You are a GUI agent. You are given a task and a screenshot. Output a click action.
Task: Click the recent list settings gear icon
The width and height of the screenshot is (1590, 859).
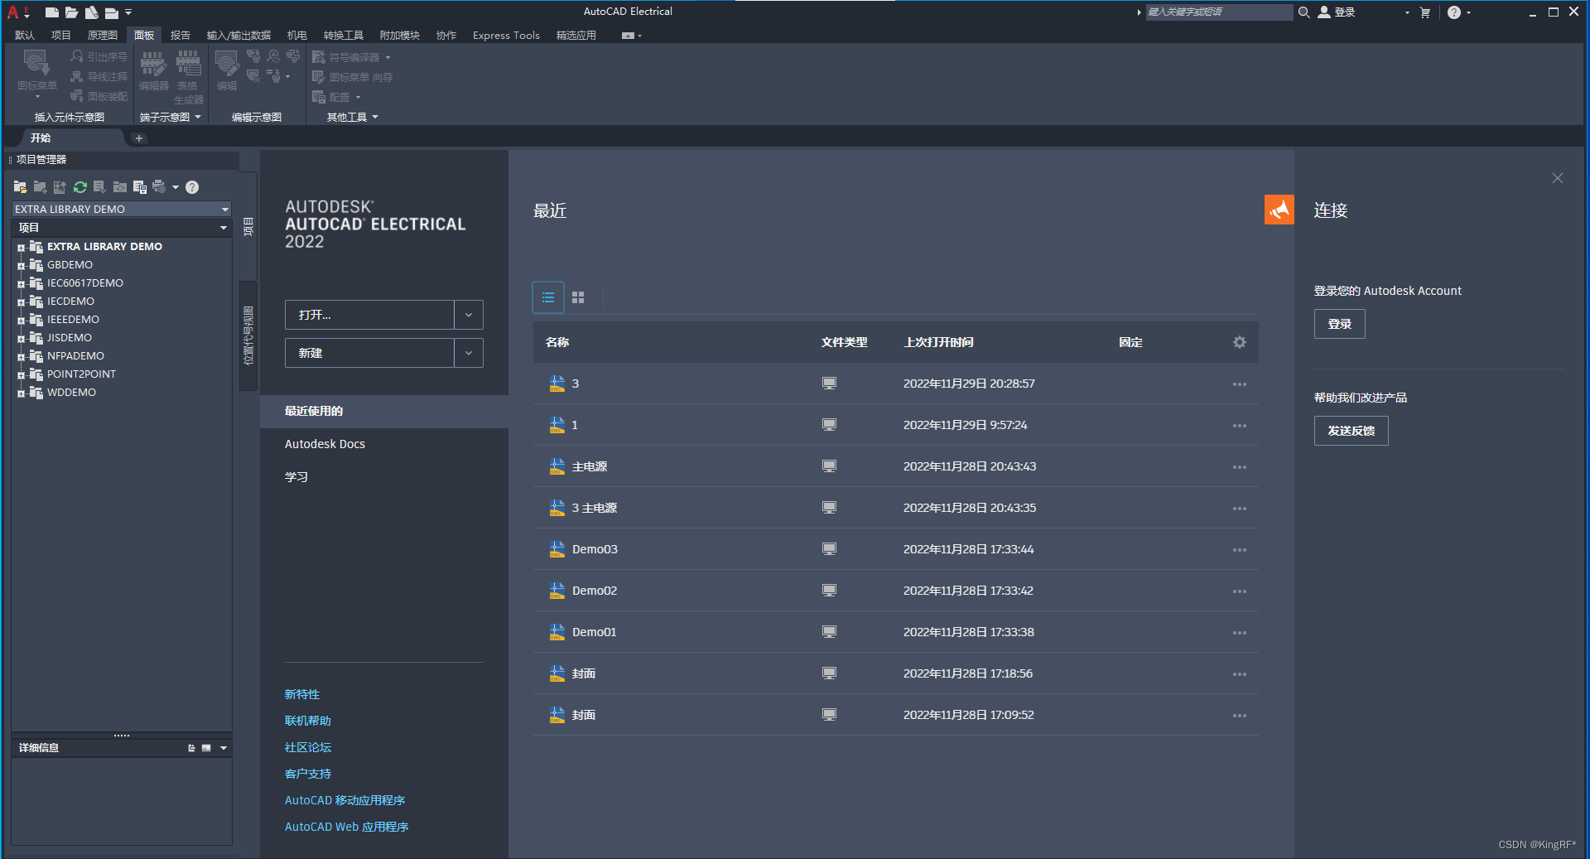[x=1240, y=342]
